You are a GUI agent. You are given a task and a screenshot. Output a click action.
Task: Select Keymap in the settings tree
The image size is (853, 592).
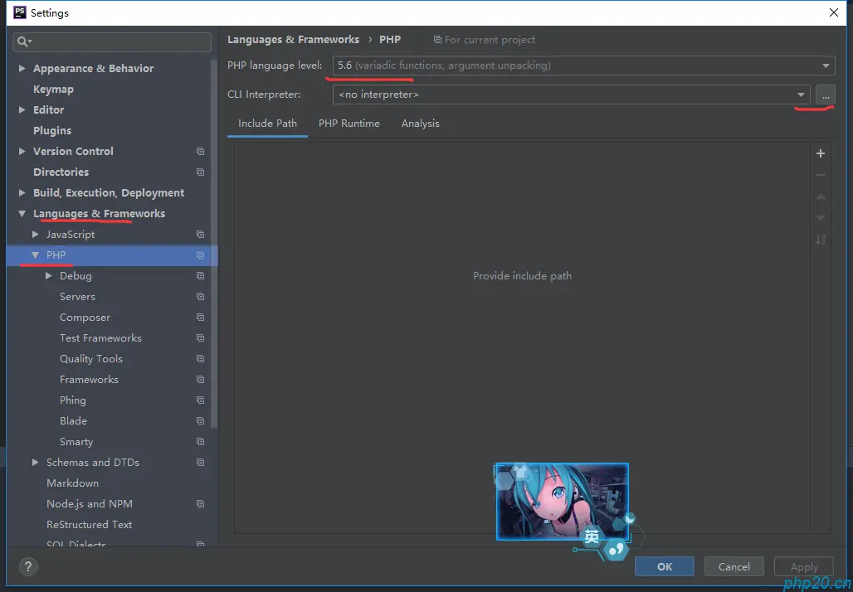(x=53, y=90)
